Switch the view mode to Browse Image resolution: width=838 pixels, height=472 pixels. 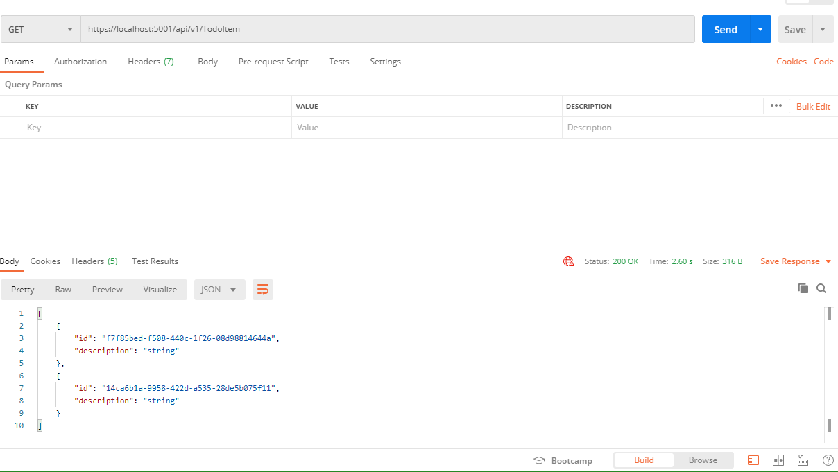703,460
